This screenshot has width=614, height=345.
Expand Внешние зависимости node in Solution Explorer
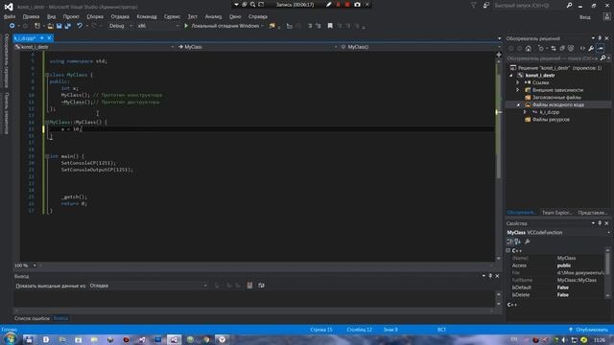[518, 90]
